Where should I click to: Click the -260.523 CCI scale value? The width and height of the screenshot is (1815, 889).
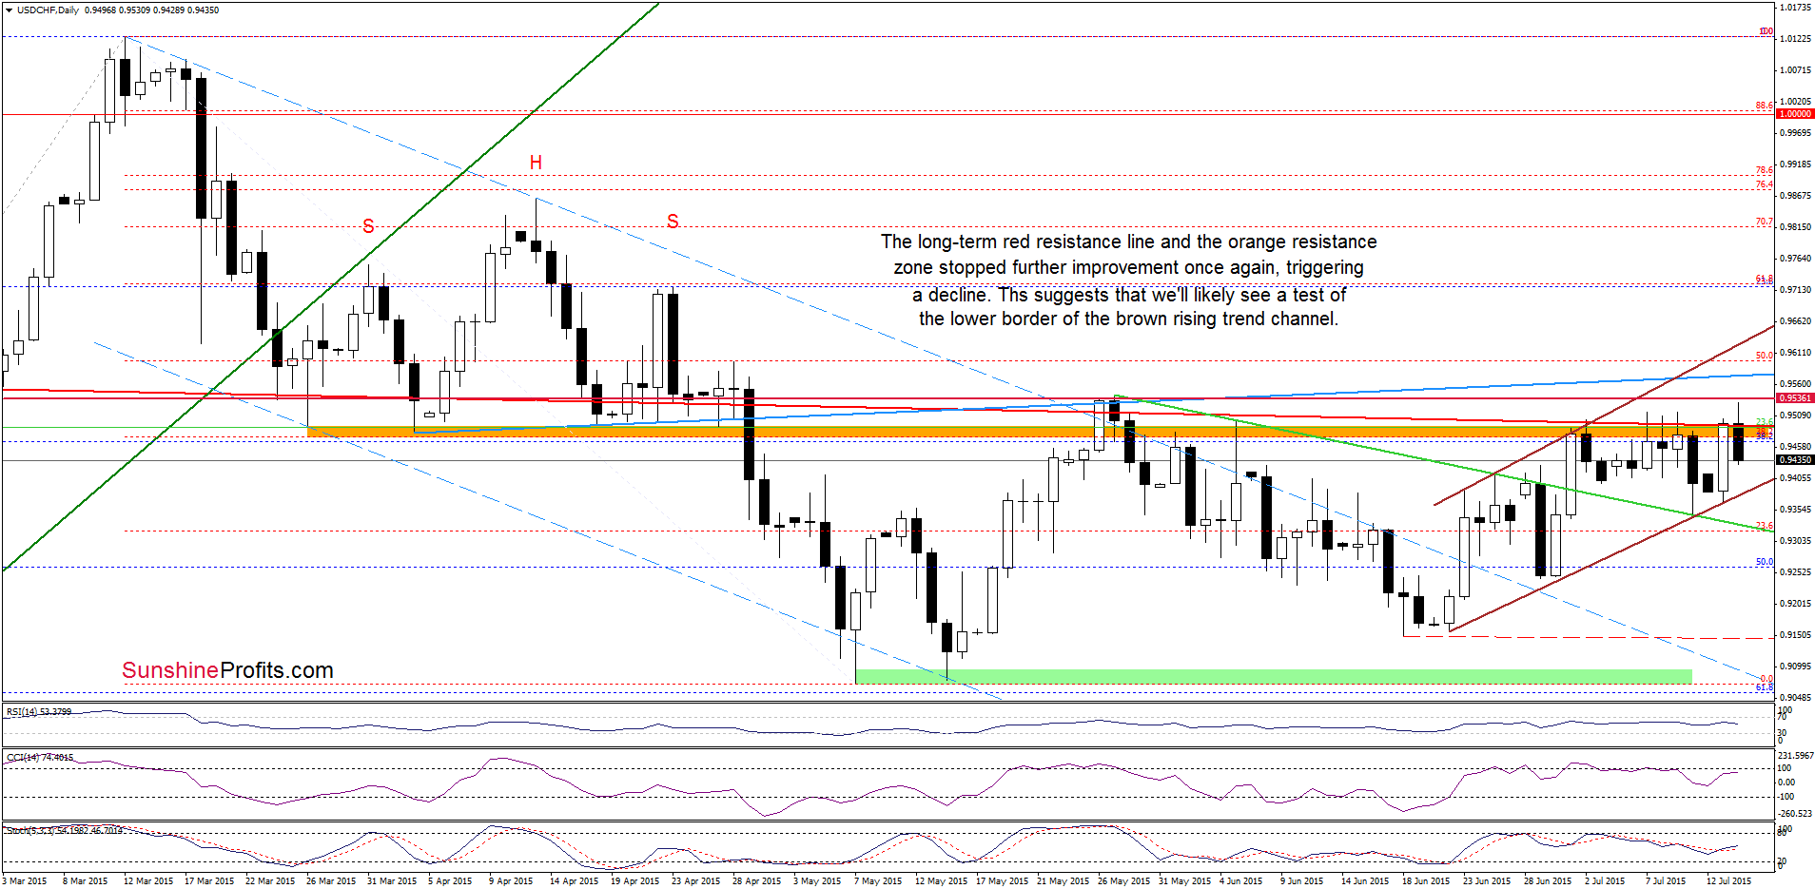tap(1795, 814)
